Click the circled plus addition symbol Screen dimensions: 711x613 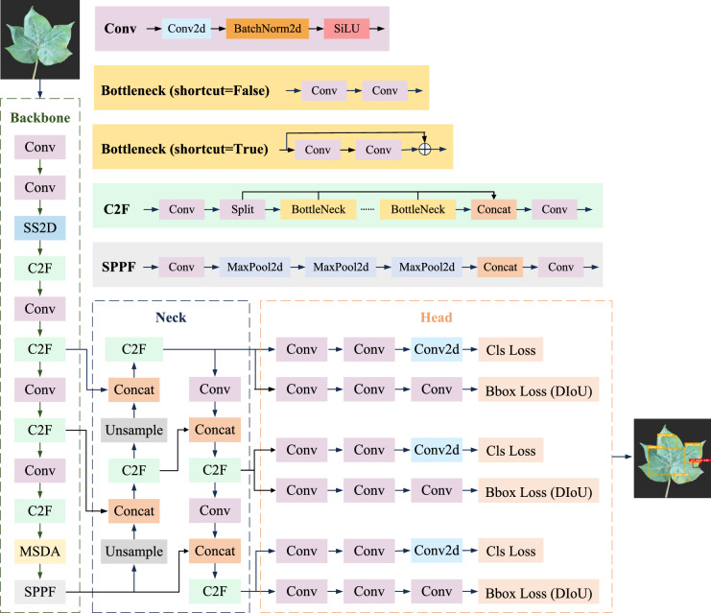click(424, 149)
